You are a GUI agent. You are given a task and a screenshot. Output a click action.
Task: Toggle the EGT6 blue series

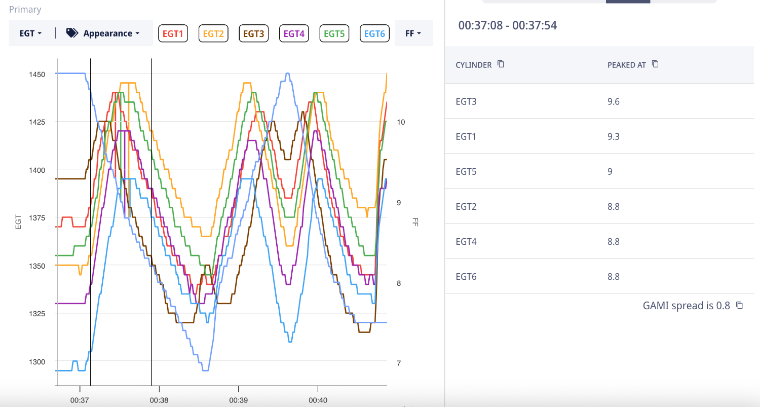(375, 33)
